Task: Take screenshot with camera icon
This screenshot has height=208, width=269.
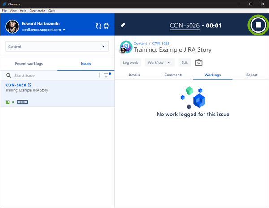Action: [199, 62]
